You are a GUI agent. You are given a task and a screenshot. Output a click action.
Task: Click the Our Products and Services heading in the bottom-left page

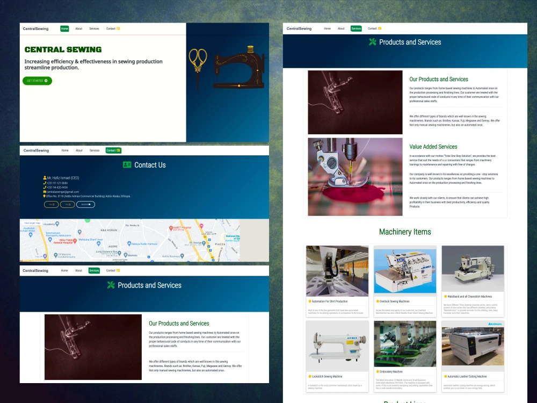pos(179,323)
